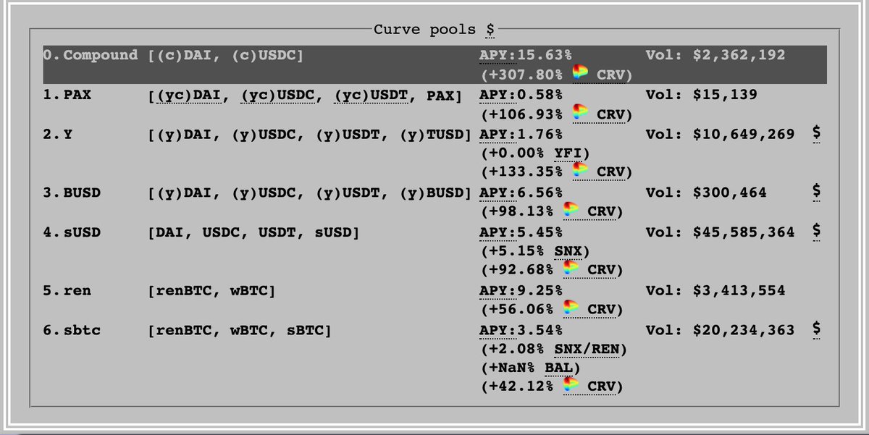Click the dollar sign beside BUSD volume
This screenshot has width=869, height=435.
816,193
